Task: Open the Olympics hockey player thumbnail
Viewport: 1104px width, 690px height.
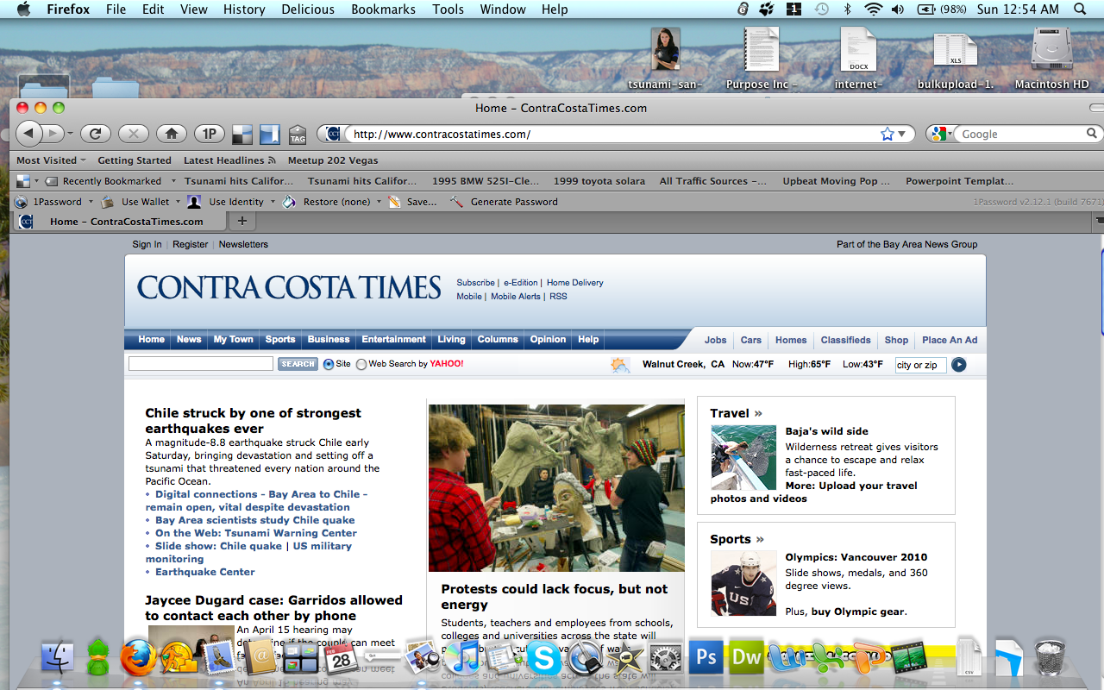Action: coord(743,583)
